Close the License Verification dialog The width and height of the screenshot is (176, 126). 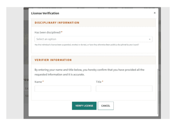coord(155,13)
